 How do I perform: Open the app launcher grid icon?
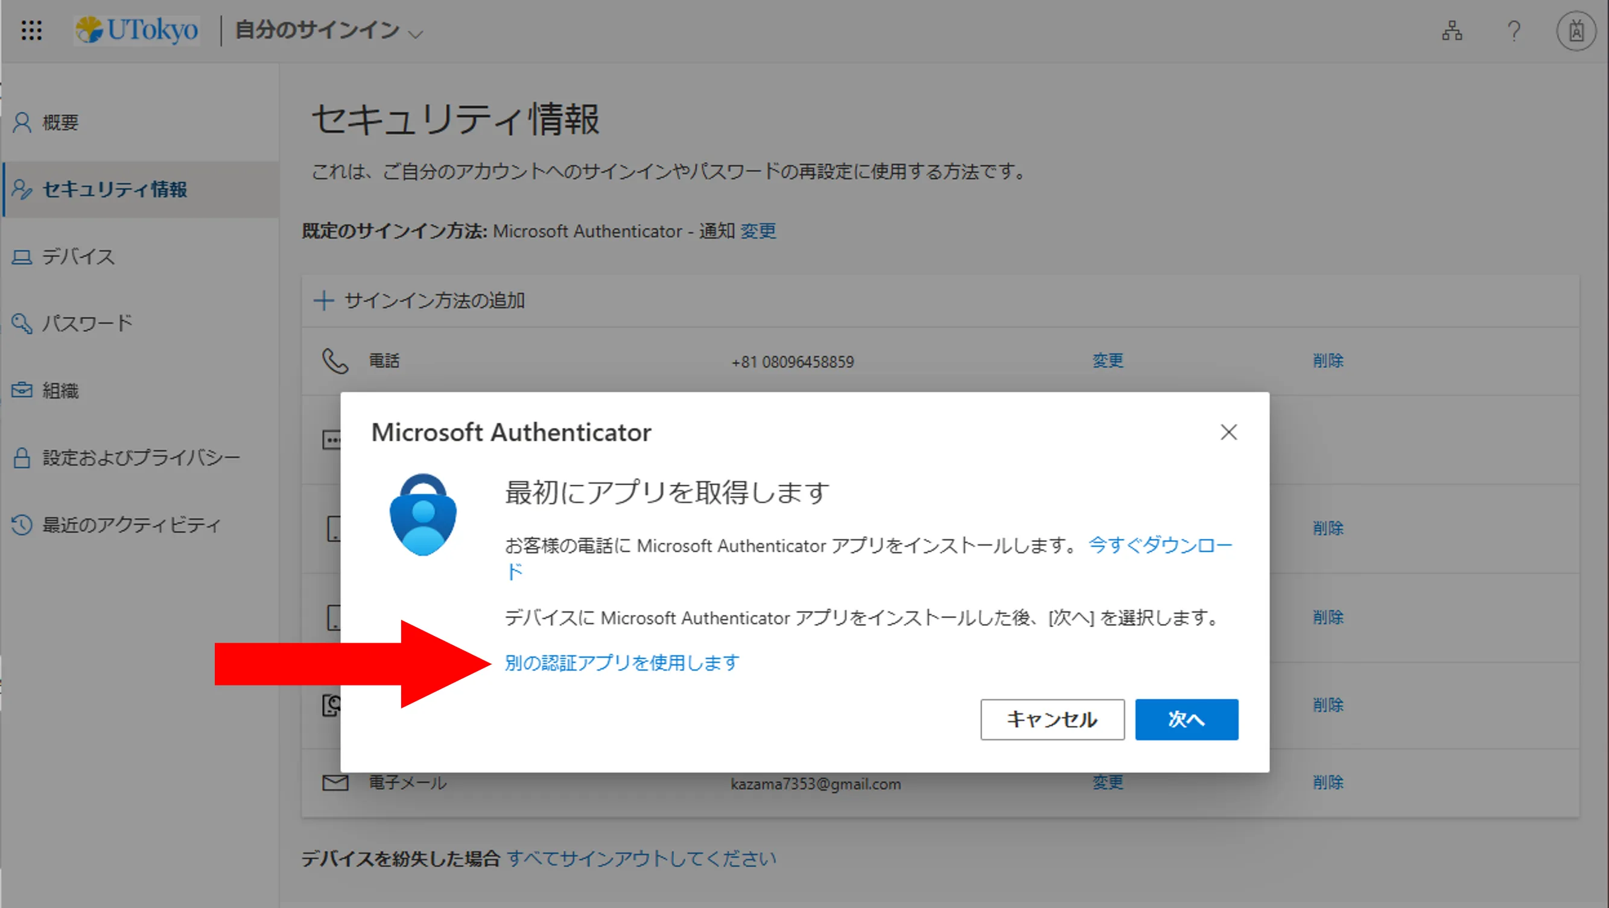pyautogui.click(x=31, y=30)
